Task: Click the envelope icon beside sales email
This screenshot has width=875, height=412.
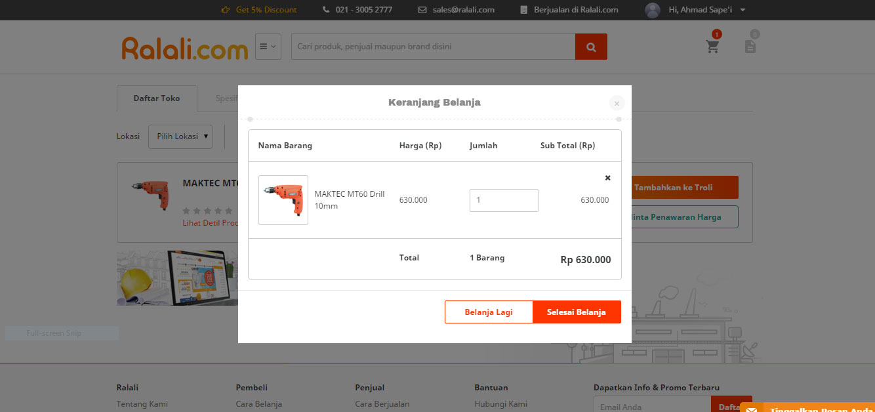Action: [422, 10]
